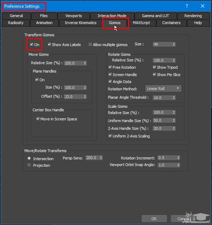This screenshot has width=212, height=225.
Task: Choose the Intersection radio button
Action: [x=29, y=158]
